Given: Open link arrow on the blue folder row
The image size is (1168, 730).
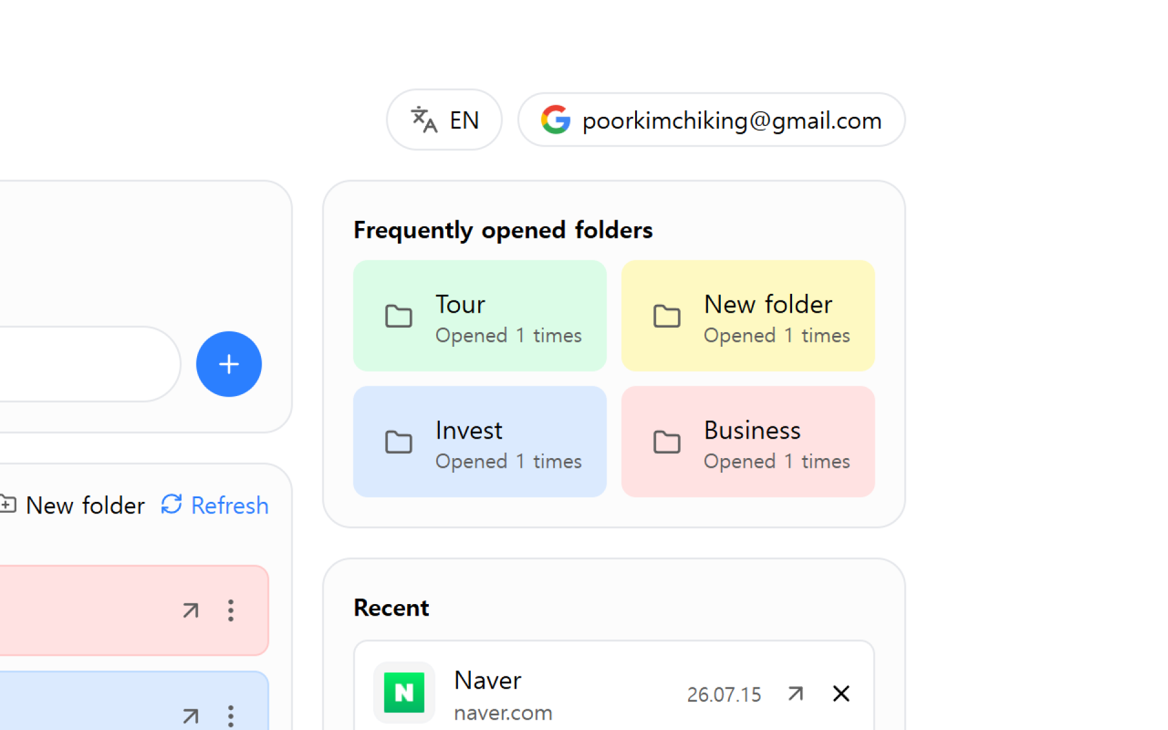Looking at the screenshot, I should pos(190,716).
